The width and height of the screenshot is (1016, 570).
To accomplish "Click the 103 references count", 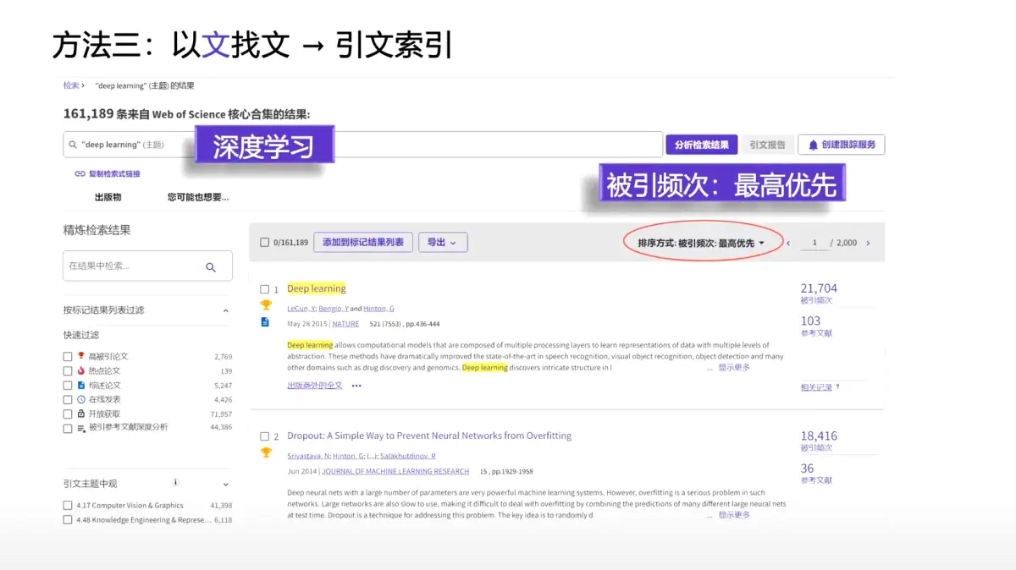I will [x=810, y=321].
